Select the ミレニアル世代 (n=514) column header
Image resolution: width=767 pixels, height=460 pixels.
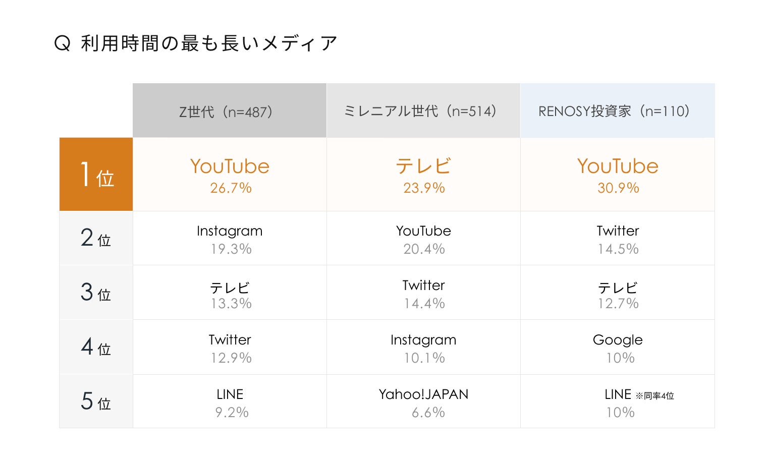423,110
